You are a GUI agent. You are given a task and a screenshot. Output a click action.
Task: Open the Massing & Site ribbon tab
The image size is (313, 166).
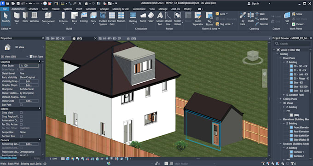point(121,9)
